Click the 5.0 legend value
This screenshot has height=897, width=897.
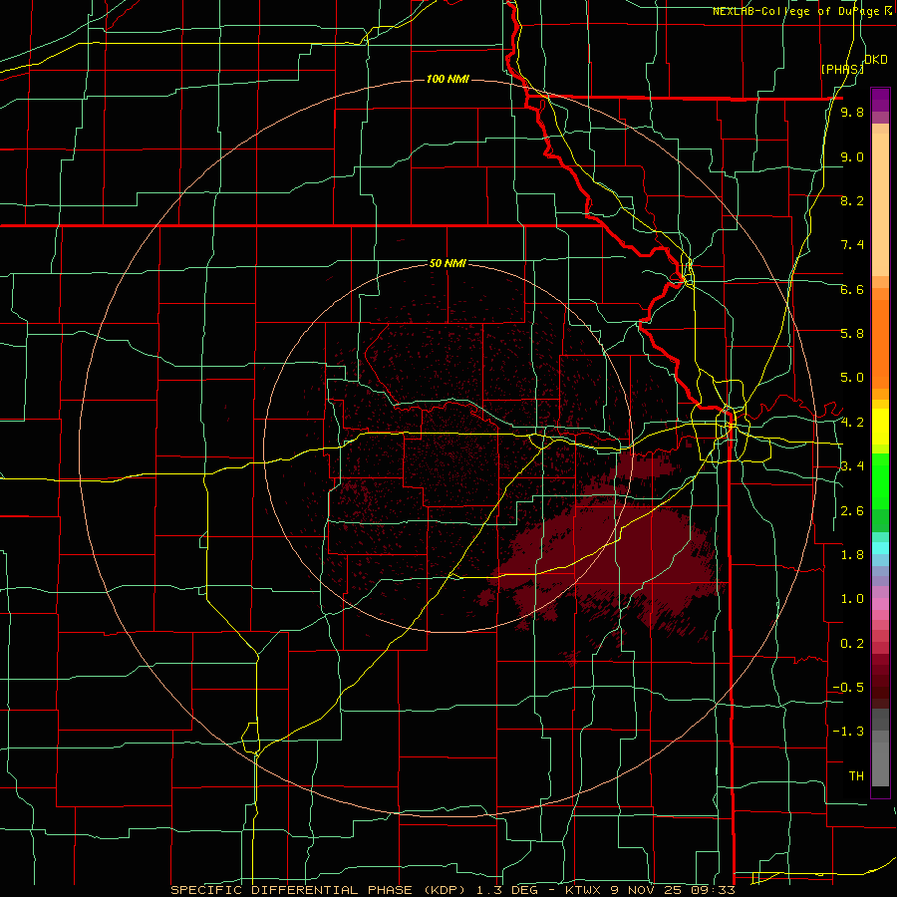coord(852,378)
